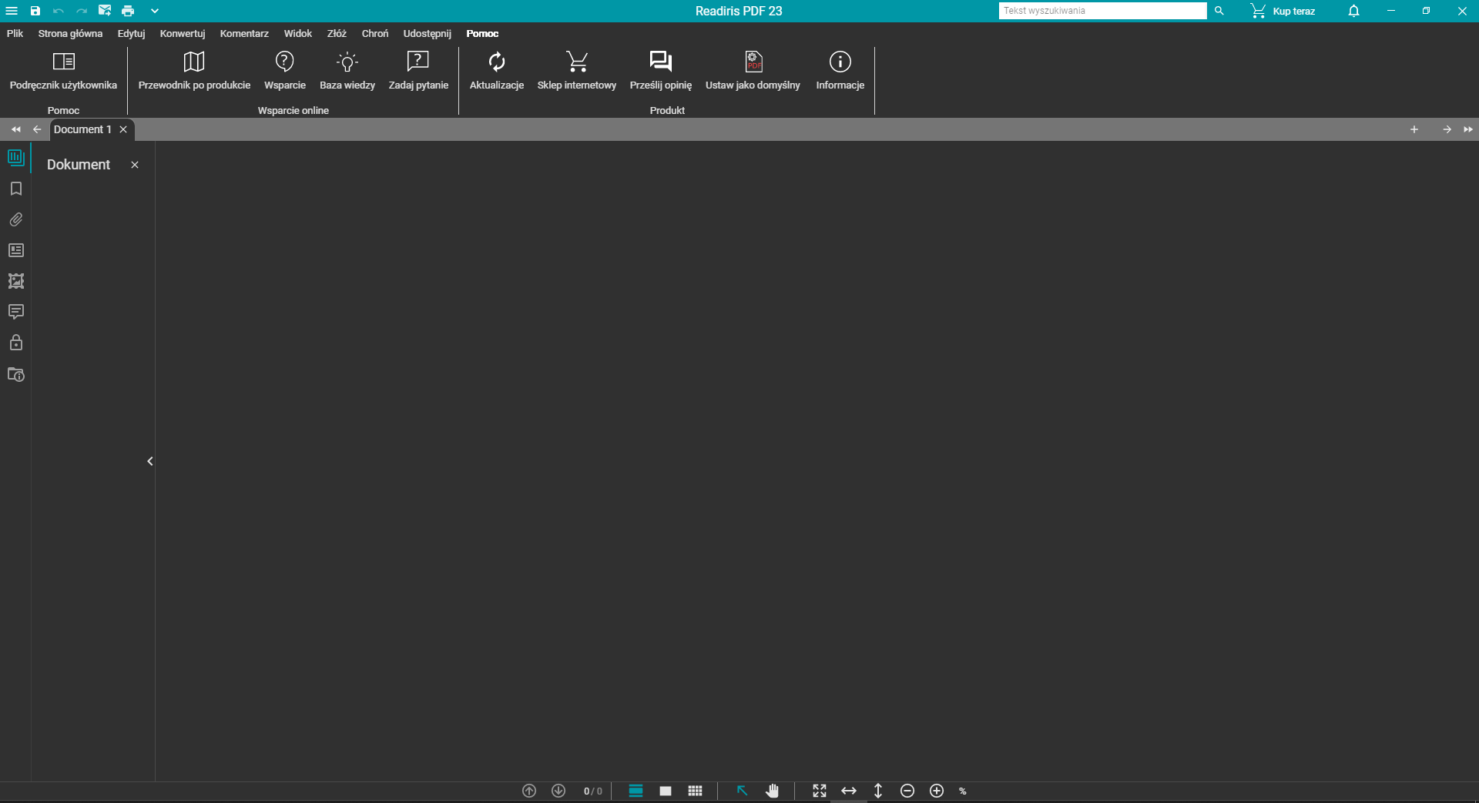This screenshot has height=803, width=1479.
Task: Click fit to height icon
Action: 878,791
